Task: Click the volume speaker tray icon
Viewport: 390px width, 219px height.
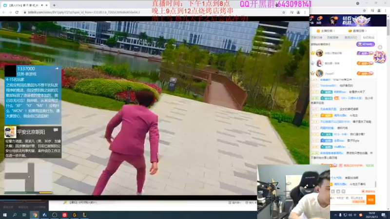Action: (x=350, y=215)
